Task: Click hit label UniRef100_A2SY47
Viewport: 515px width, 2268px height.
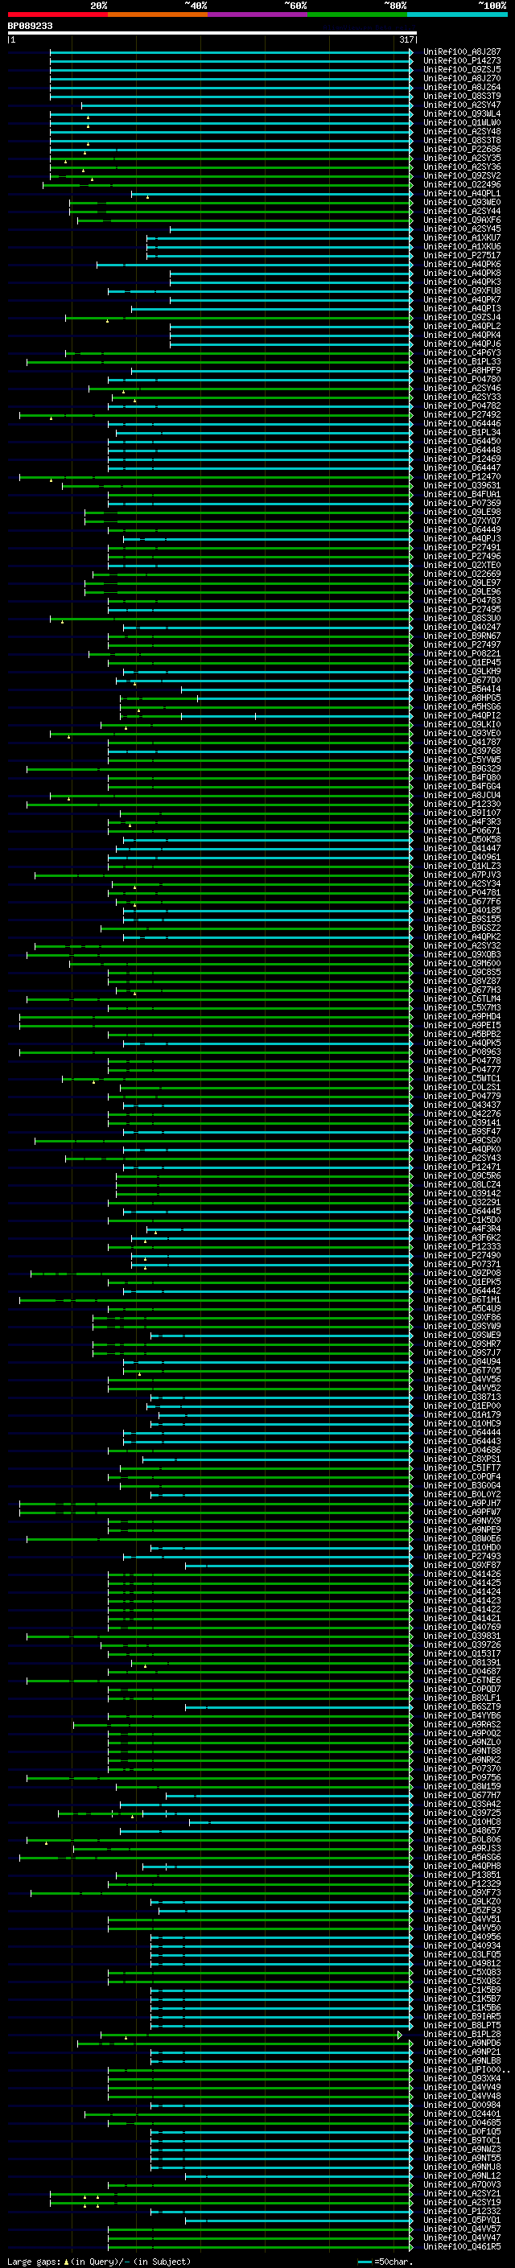Action: pos(461,105)
